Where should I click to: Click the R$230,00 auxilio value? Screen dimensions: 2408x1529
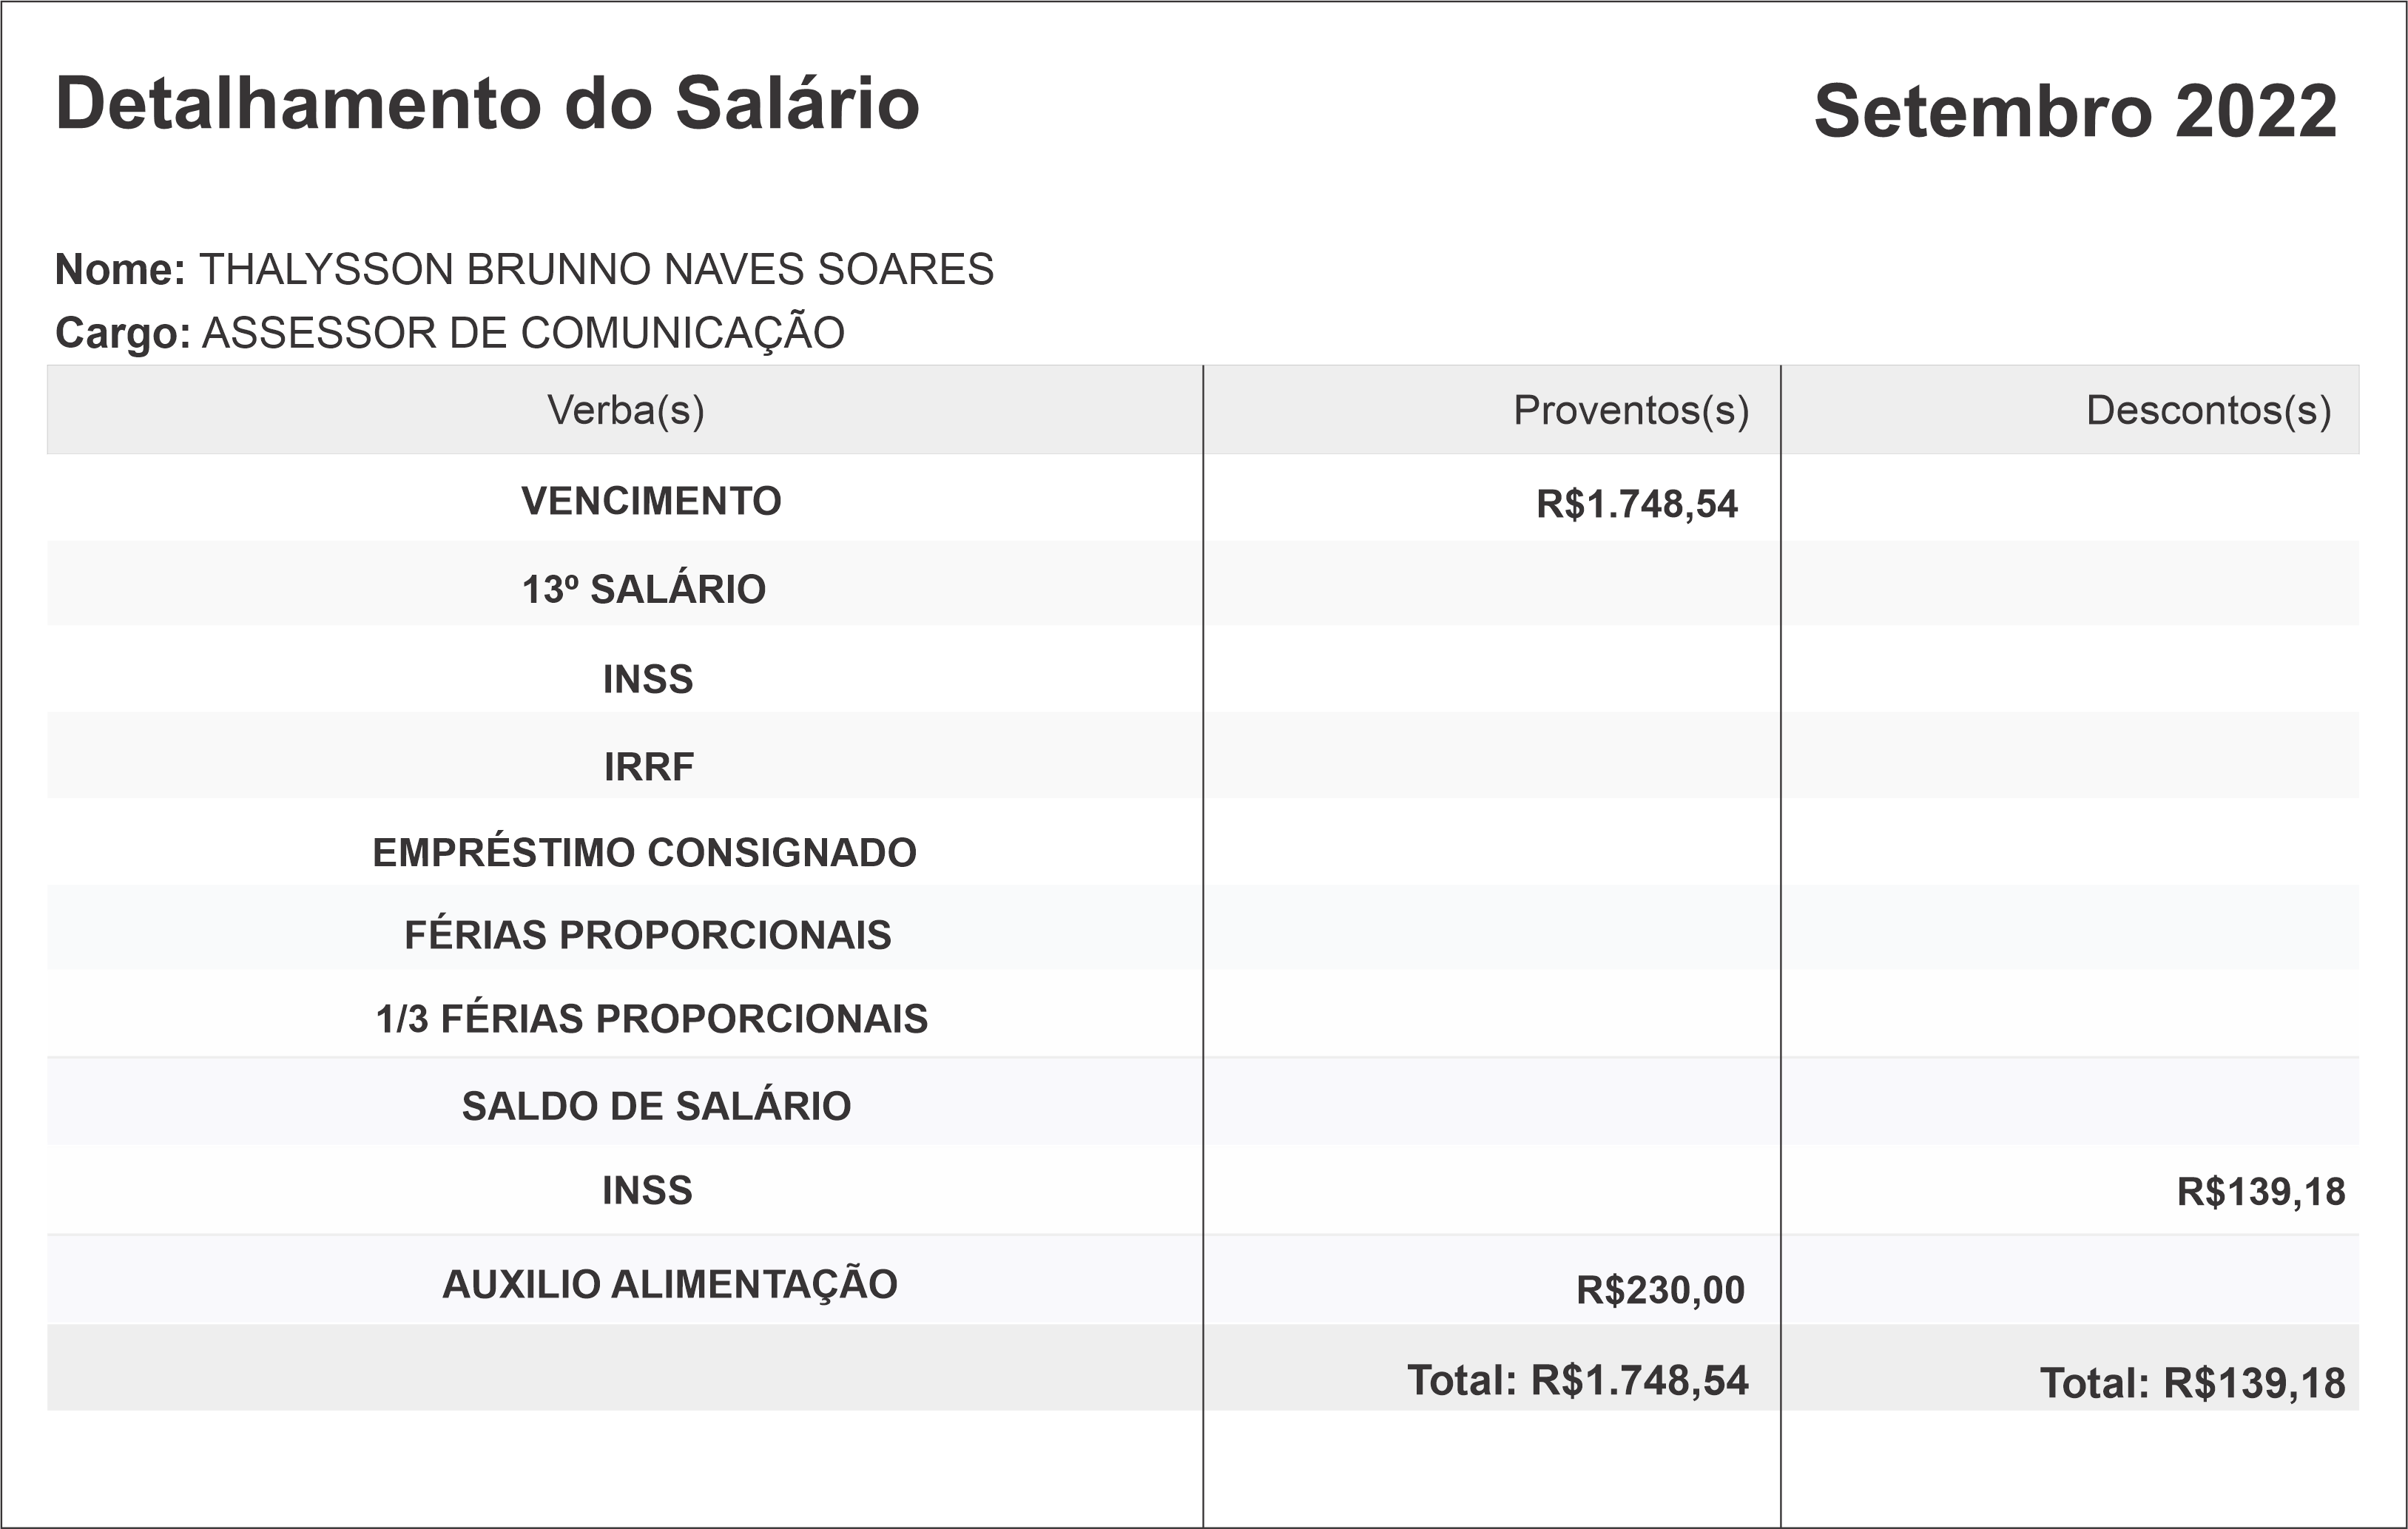coord(1660,1290)
